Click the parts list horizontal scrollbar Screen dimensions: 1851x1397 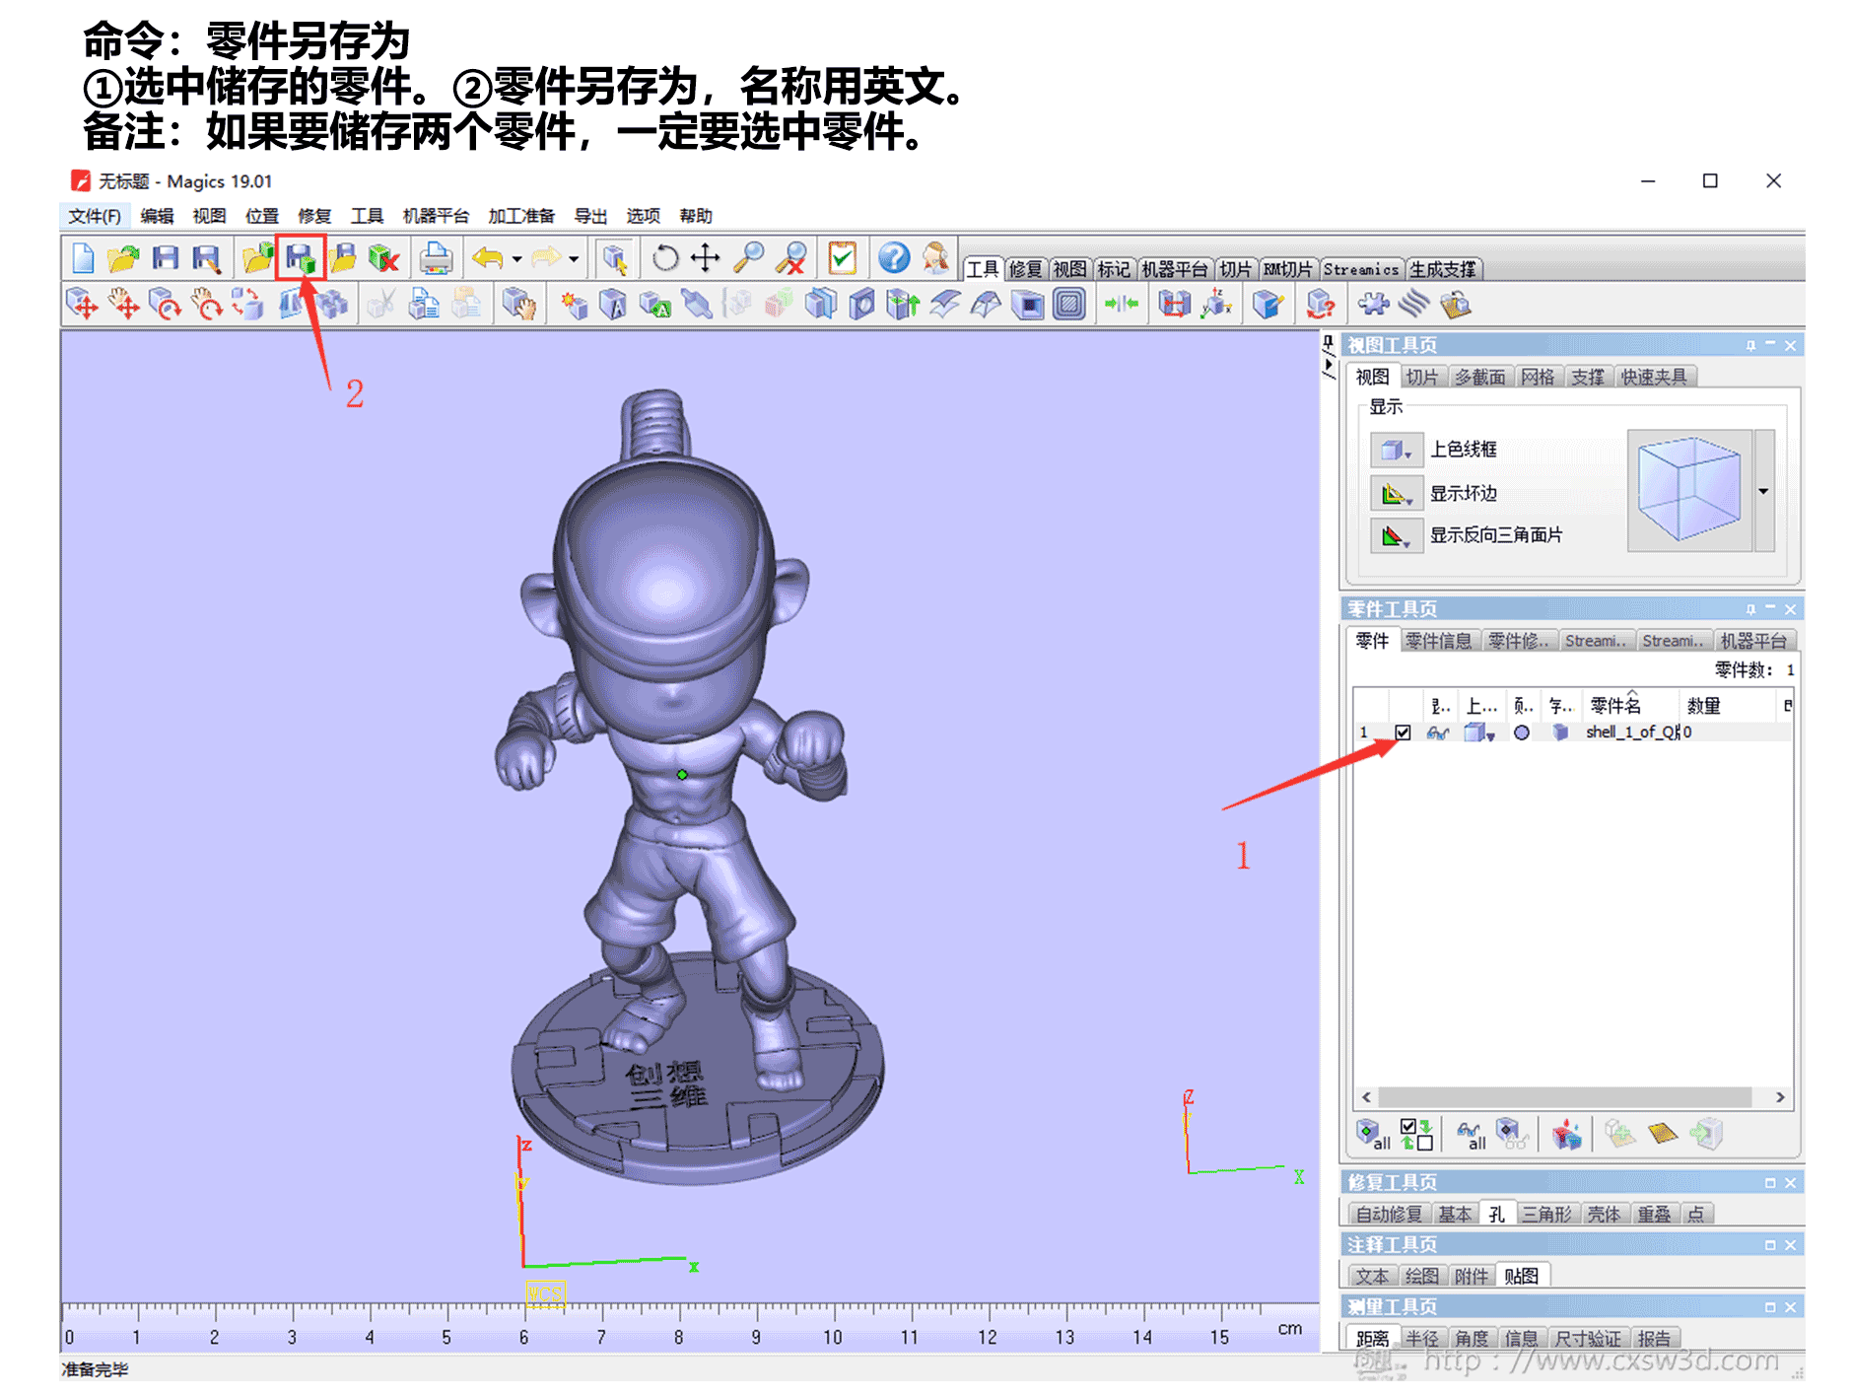[x=1564, y=1097]
